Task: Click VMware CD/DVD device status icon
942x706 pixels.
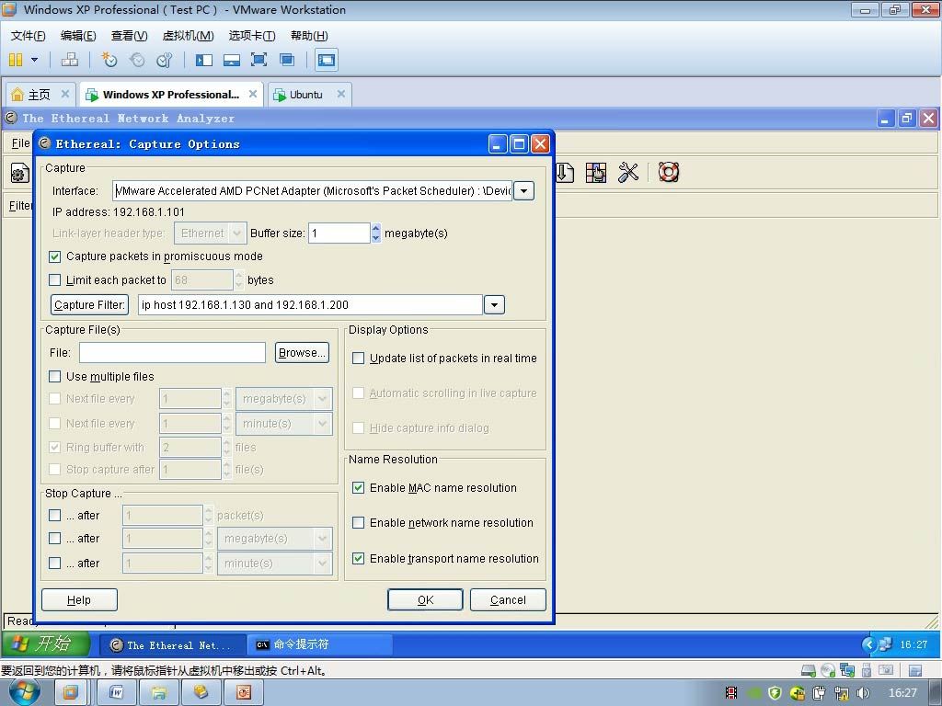Action: pos(828,670)
